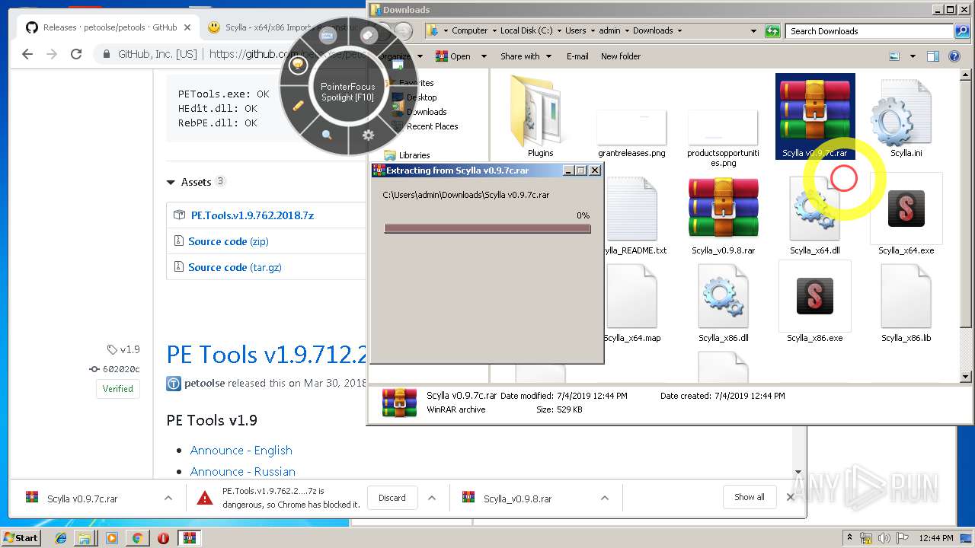Open views options dropdown arrow
The height and width of the screenshot is (548, 975).
pos(911,56)
